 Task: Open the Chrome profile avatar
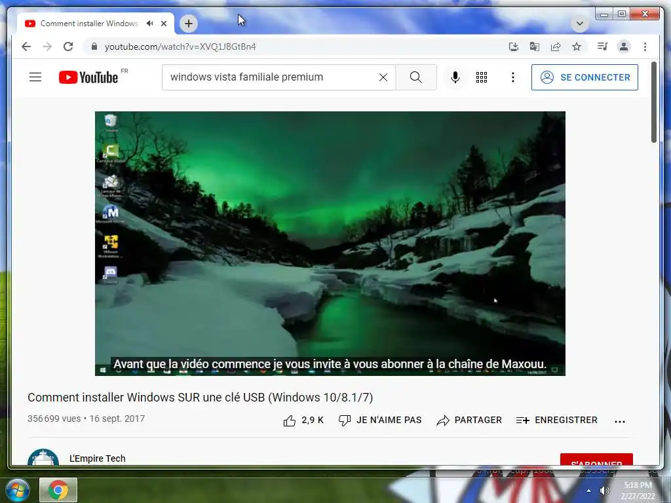click(624, 47)
